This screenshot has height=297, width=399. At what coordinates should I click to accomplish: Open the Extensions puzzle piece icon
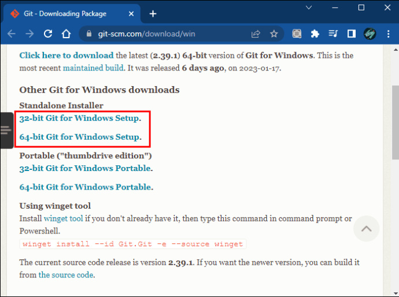[x=315, y=34]
